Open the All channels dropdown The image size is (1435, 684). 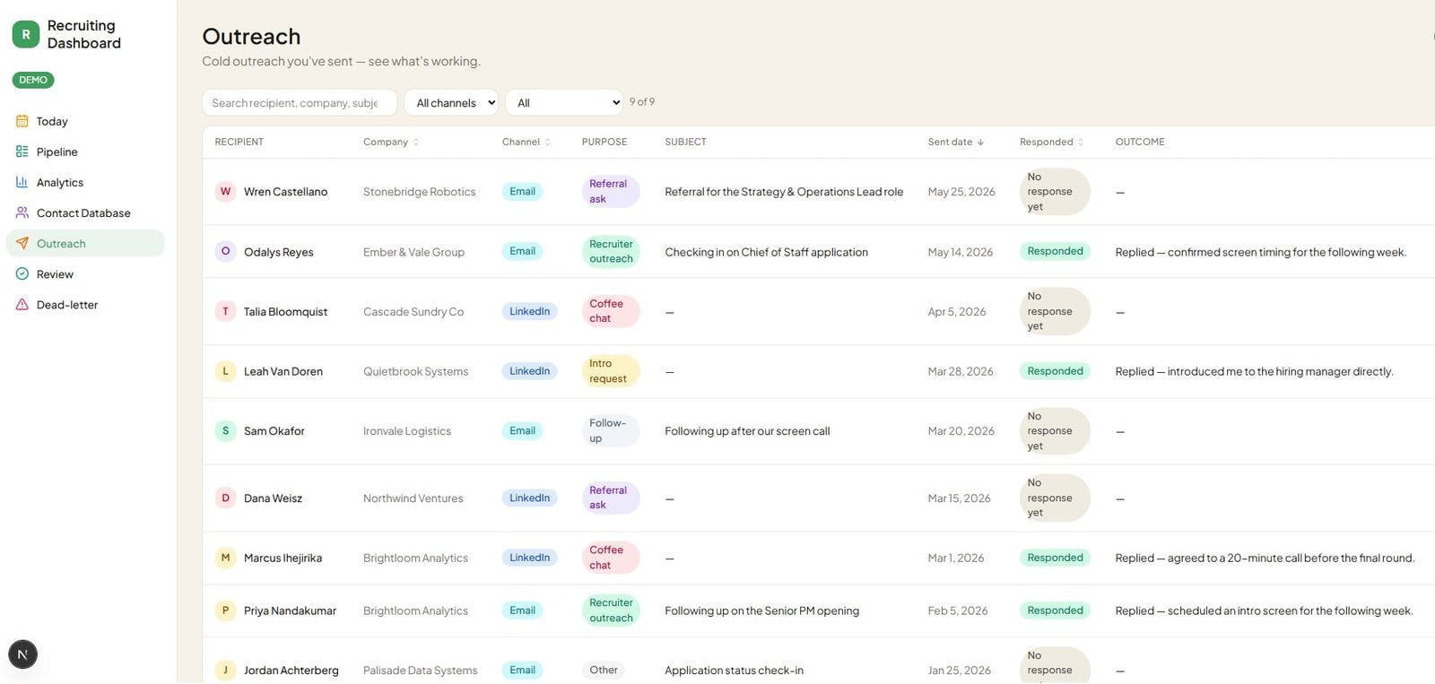[451, 102]
